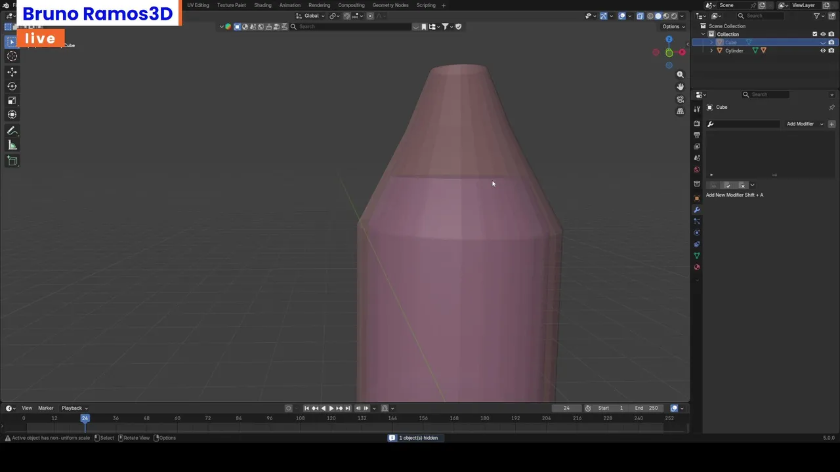The height and width of the screenshot is (472, 840).
Task: Click the timeline current frame playhead at 24
Action: (x=85, y=418)
